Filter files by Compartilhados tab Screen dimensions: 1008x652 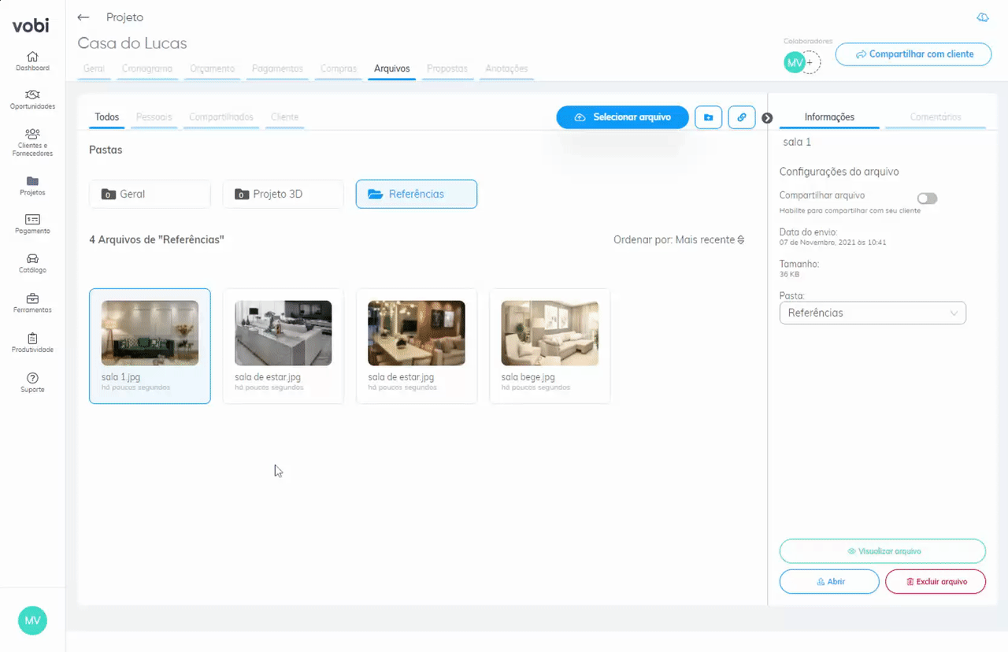coord(221,117)
